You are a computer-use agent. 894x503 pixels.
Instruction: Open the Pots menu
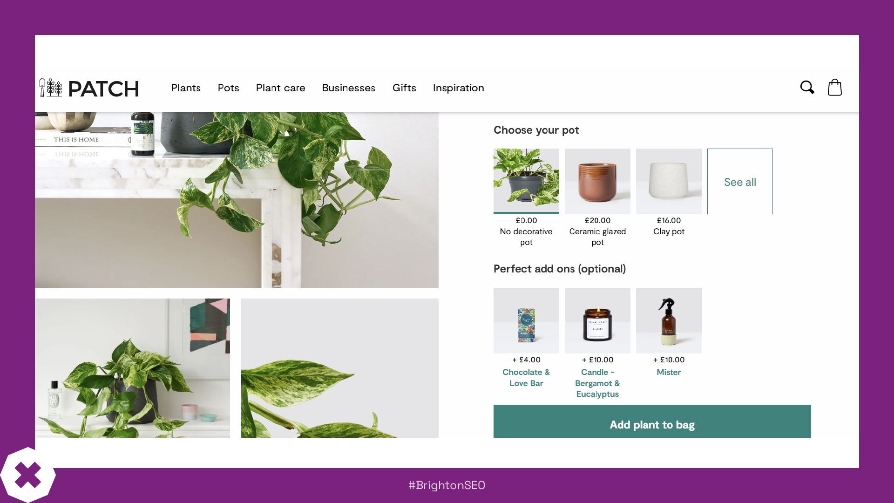coord(228,88)
